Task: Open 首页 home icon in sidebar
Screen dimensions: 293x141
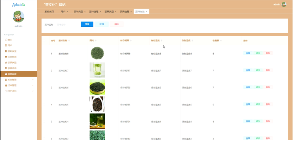Action: click(6, 40)
